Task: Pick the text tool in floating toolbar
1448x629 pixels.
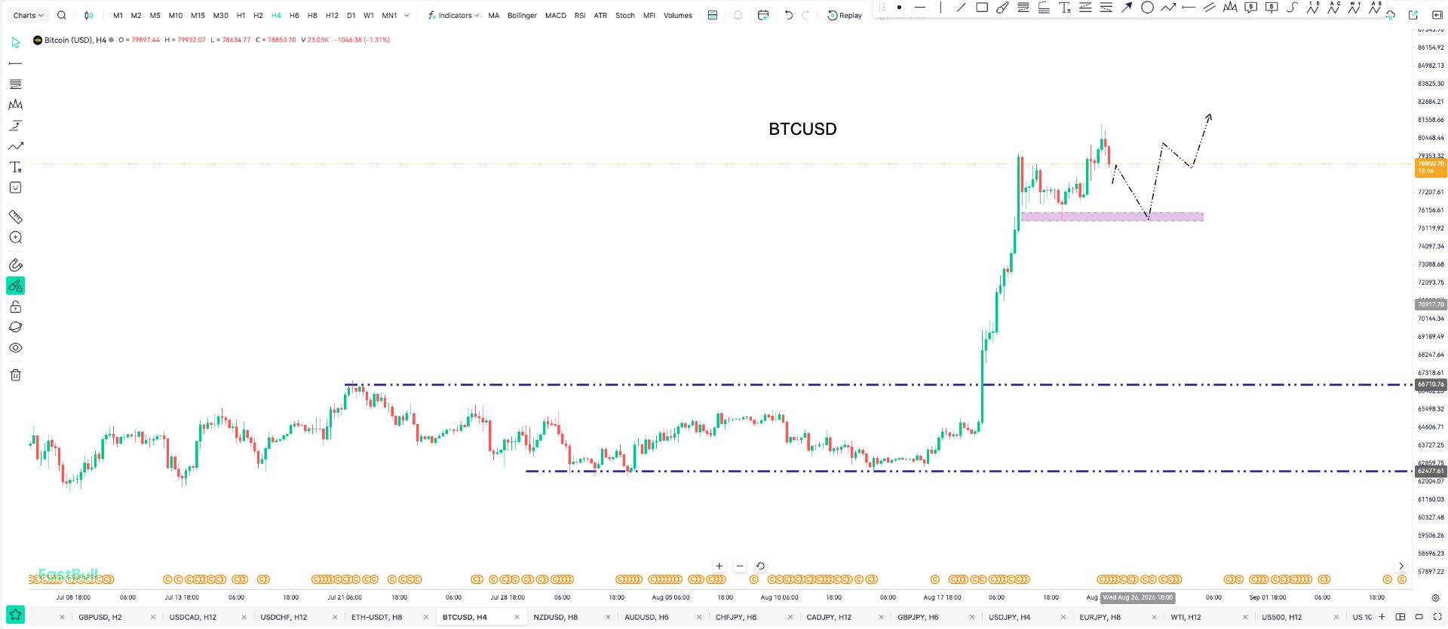Action: coord(1064,8)
